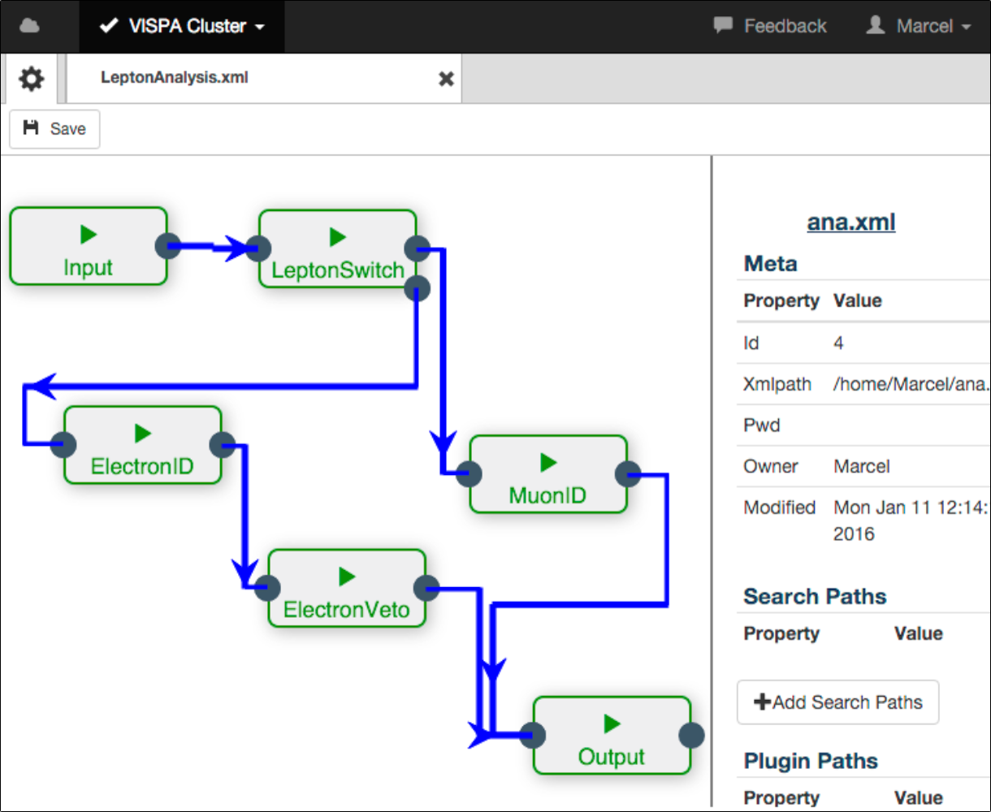
Task: Click the Save button
Action: tap(54, 129)
